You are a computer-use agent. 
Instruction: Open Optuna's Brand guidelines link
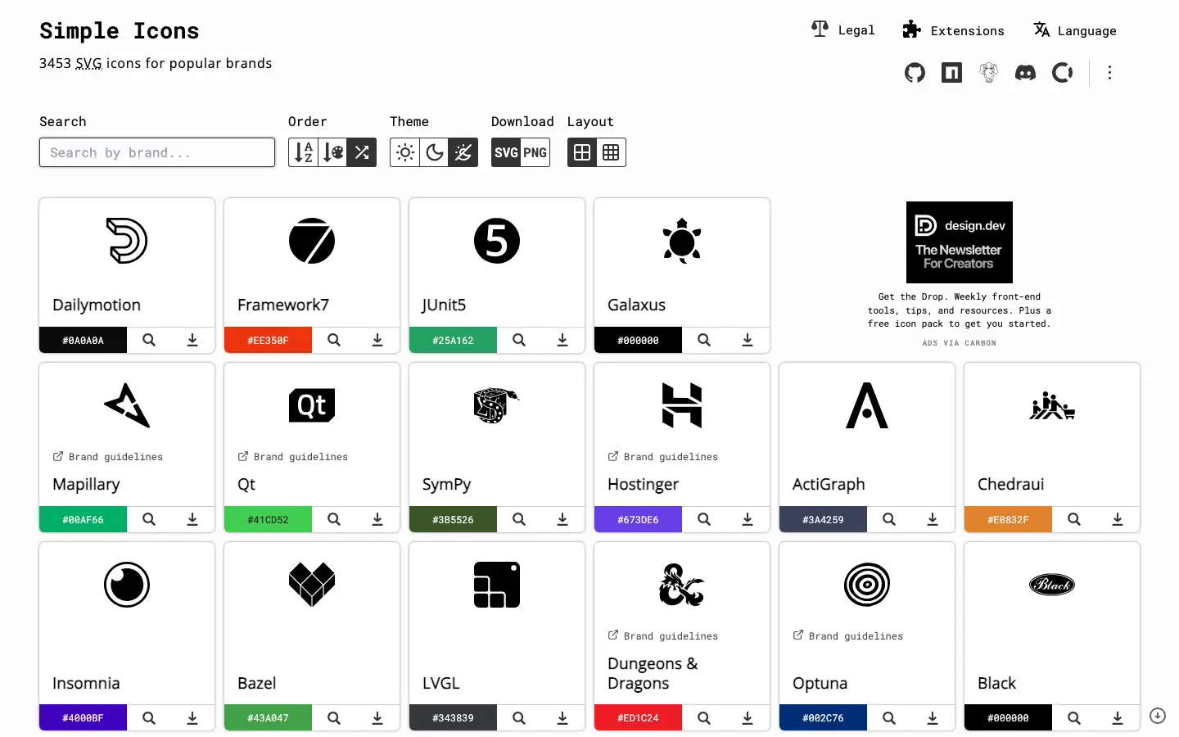(848, 636)
